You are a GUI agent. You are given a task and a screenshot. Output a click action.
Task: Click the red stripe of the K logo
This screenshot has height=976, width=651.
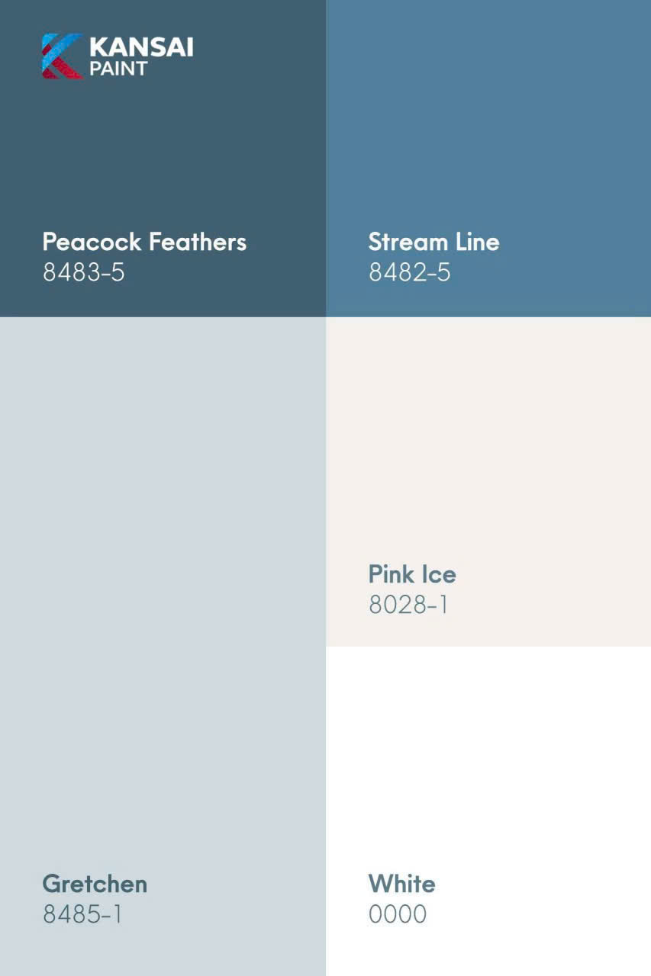(x=67, y=69)
